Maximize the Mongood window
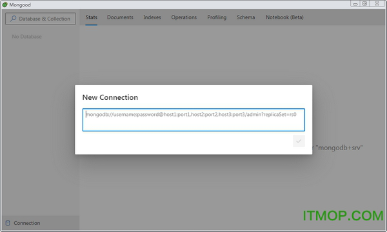The image size is (387, 232). 364,4
